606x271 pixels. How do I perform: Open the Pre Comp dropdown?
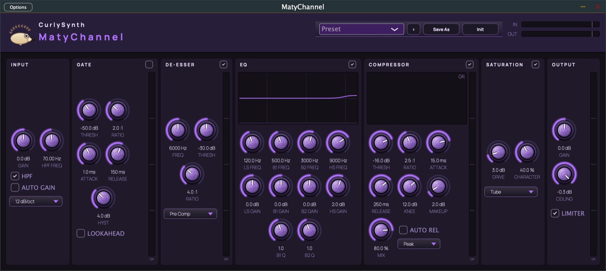(x=190, y=214)
